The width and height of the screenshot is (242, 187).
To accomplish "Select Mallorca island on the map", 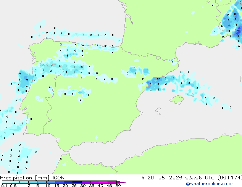I will pos(177,100).
